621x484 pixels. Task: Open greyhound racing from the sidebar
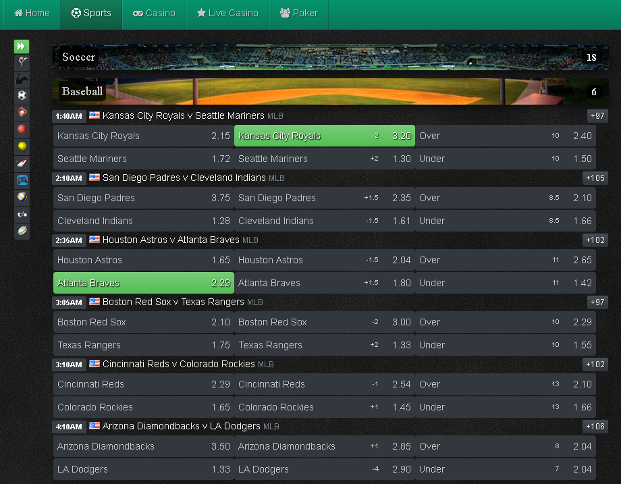tap(22, 62)
